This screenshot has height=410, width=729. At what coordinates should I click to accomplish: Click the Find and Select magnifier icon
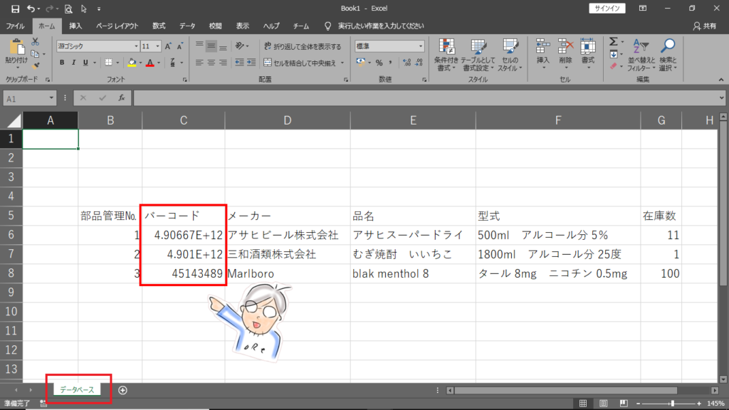(x=668, y=54)
